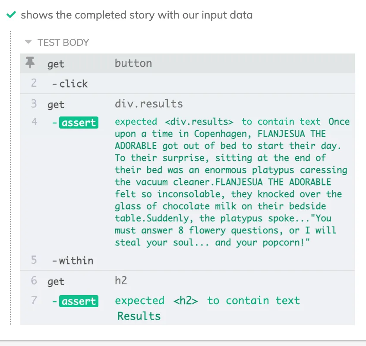The width and height of the screenshot is (366, 346).
Task: Click command number 7 in the log
Action: [x=34, y=301]
